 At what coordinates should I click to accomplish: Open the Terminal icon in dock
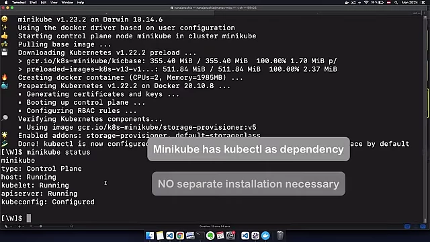coord(200,235)
